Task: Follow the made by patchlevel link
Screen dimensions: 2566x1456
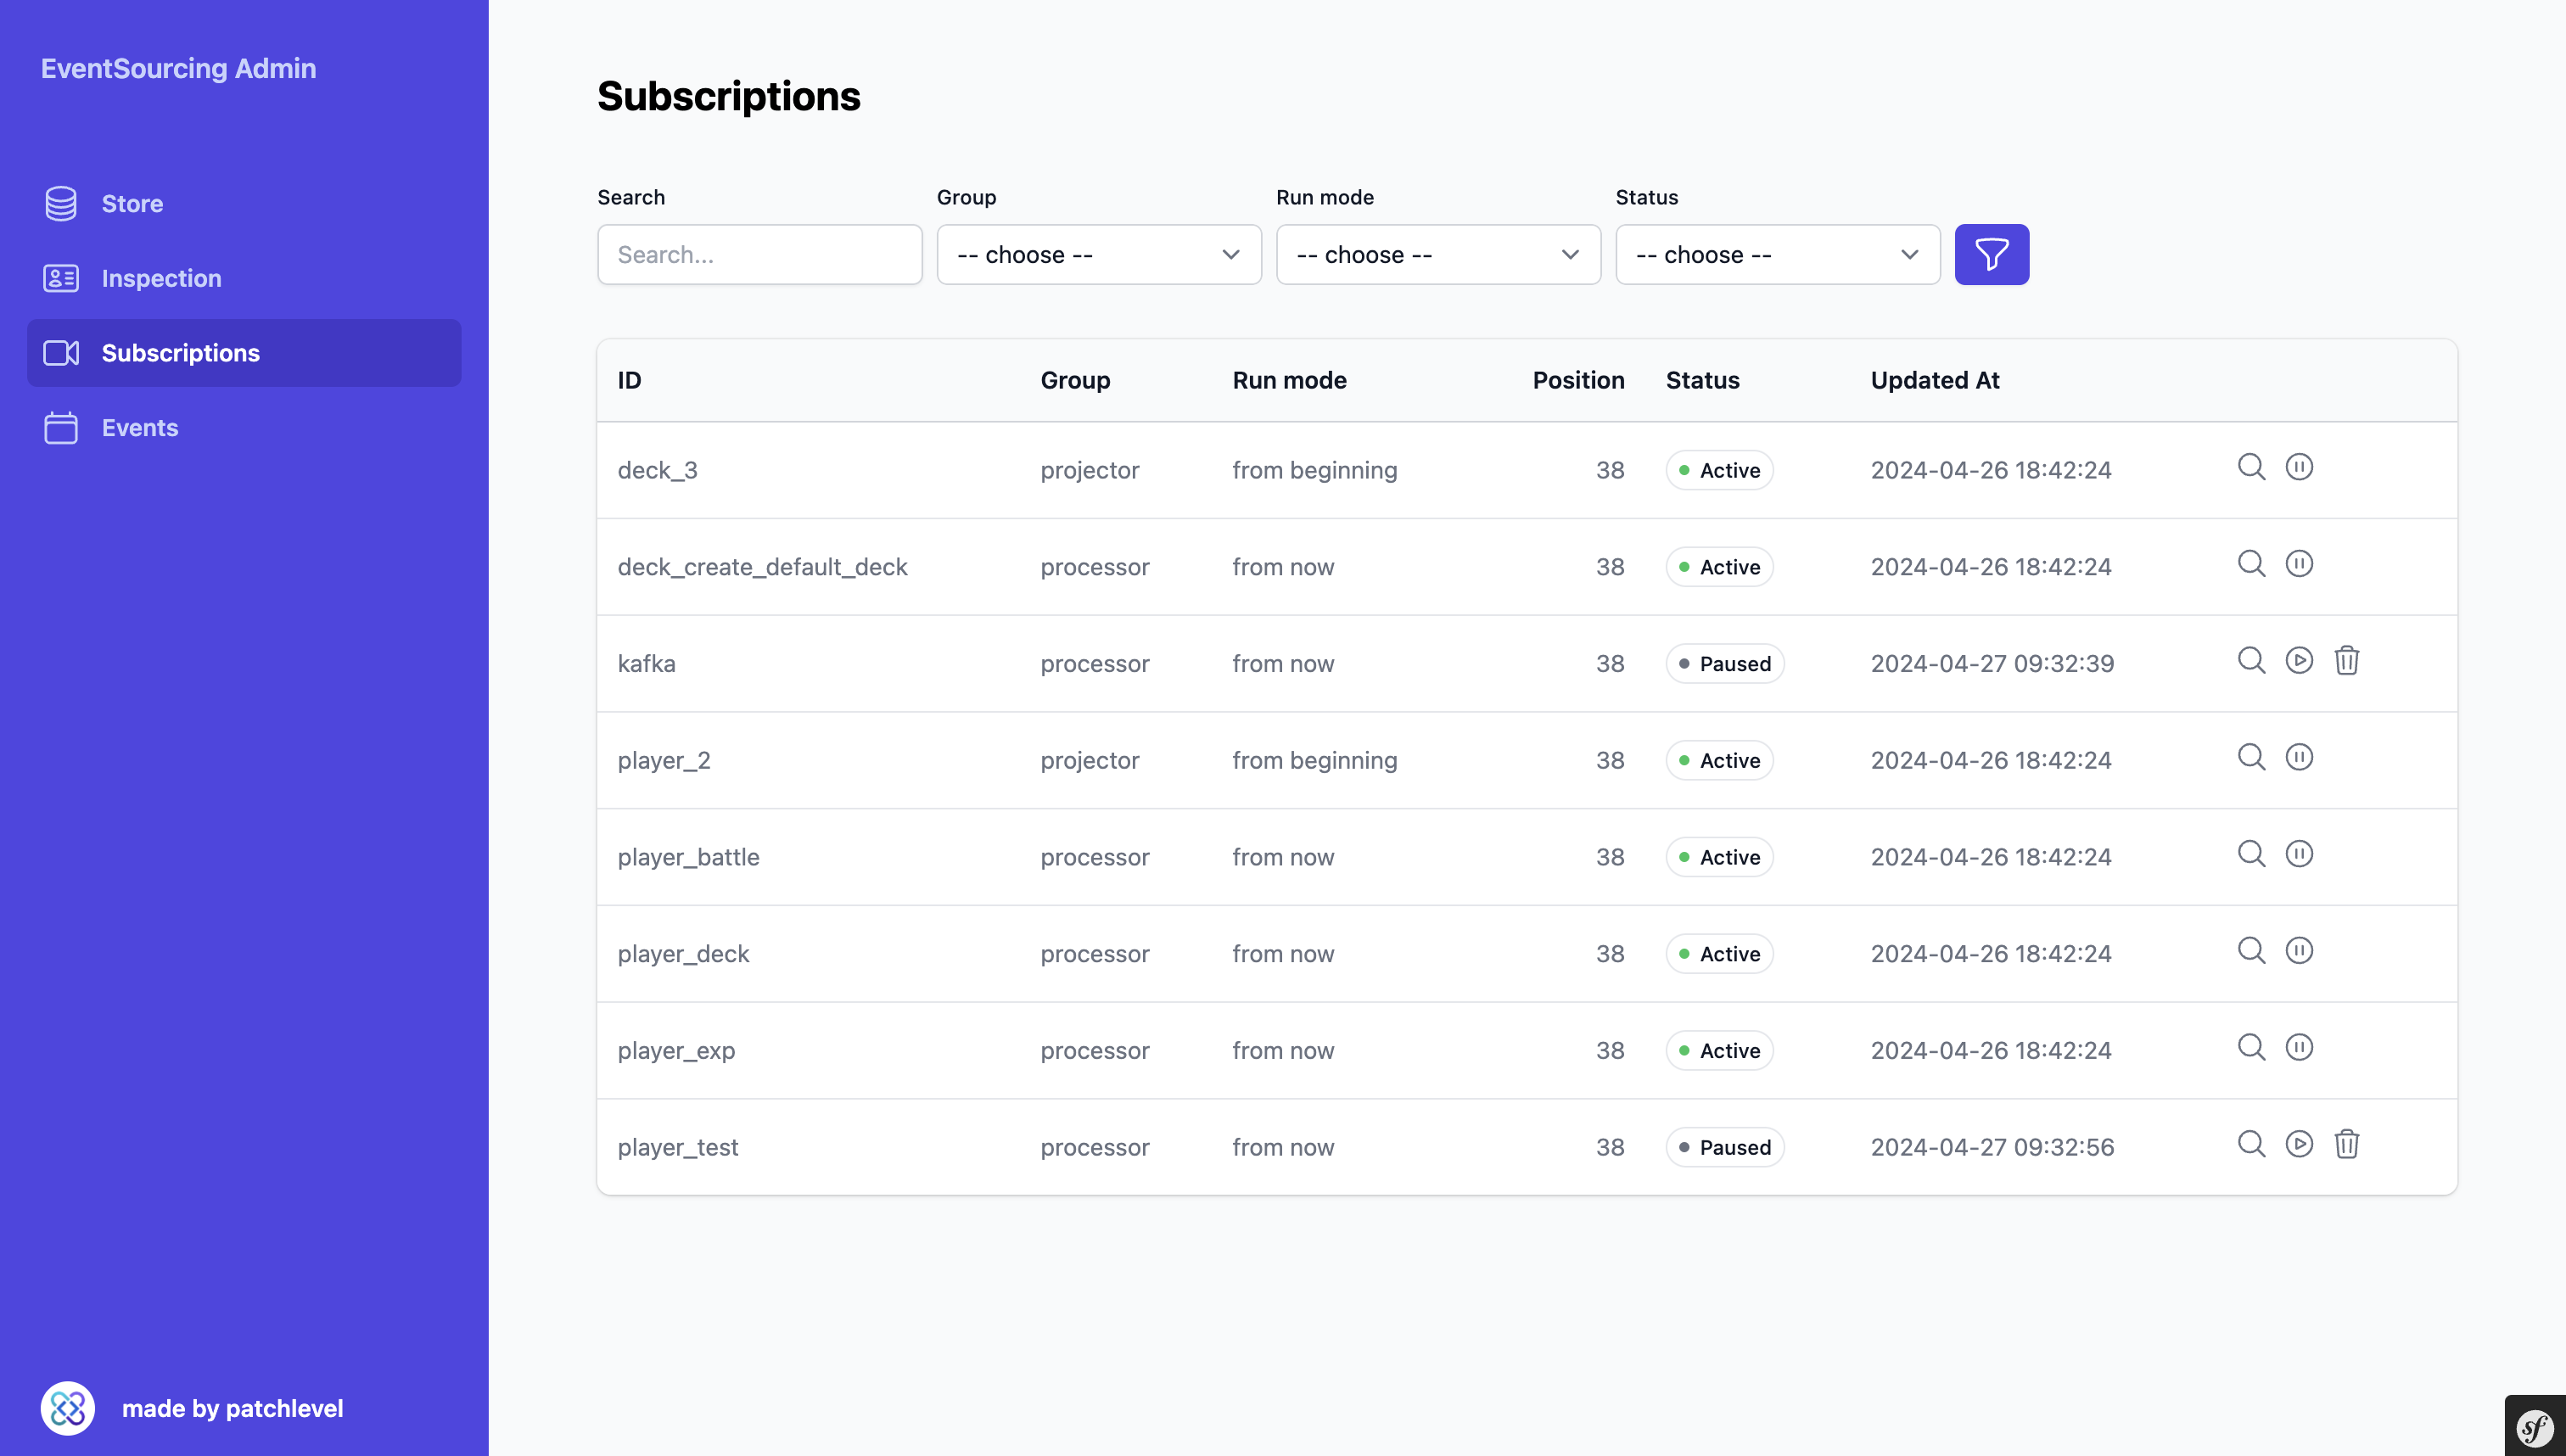Action: click(232, 1408)
